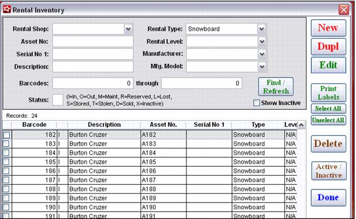Click Snowboard type cell in row 183
The width and height of the screenshot is (356, 219).
[x=258, y=144]
